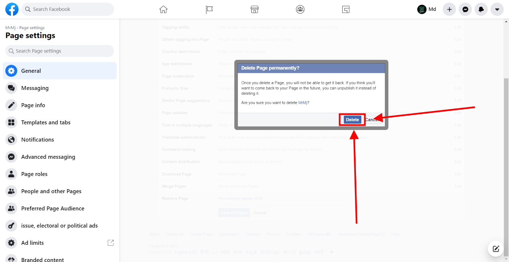Click the MrMj breadcrumb link
Screen dimensions: 509x262
(10, 28)
